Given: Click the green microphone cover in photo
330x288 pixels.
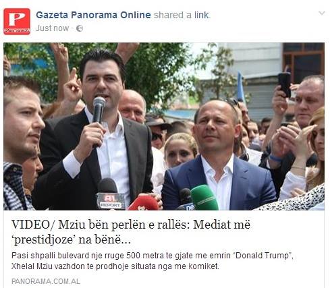Looking at the screenshot, I should point(204,198).
